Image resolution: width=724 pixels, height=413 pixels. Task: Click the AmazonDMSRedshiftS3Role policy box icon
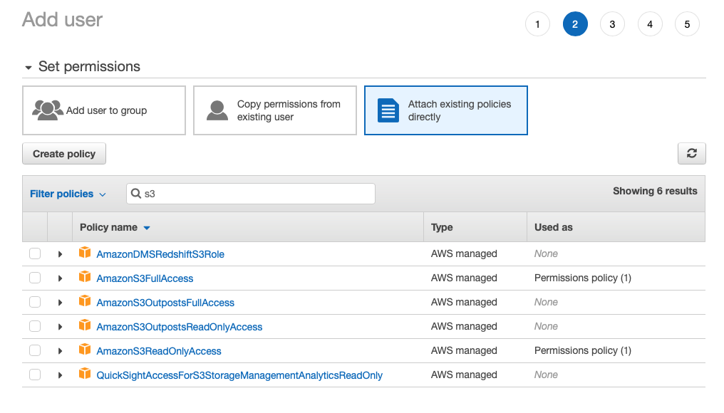point(86,253)
